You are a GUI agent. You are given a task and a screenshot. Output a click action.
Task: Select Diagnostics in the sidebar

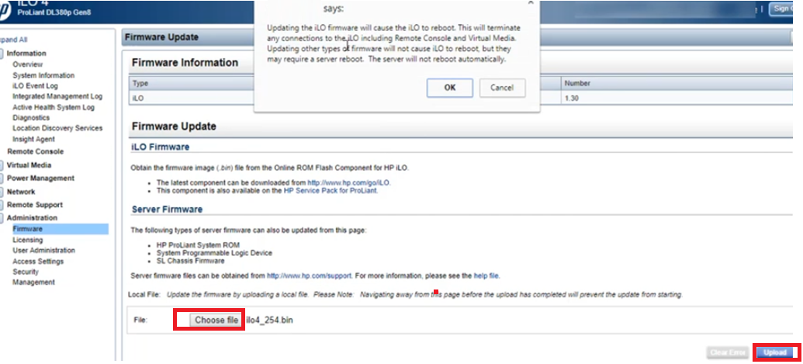tap(31, 118)
